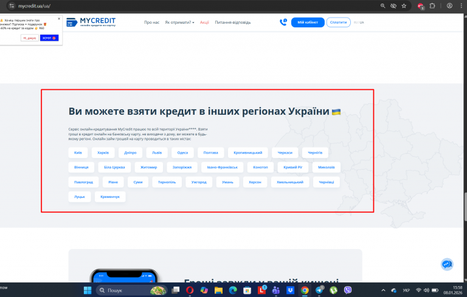Switch to Chrome in the taskbar
This screenshot has height=297, width=467.
305,290
